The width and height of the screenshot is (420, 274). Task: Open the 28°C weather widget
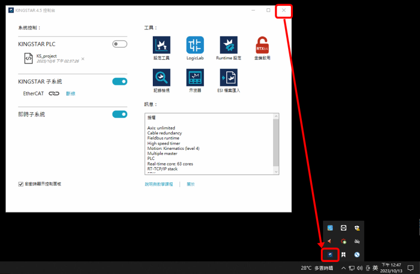click(x=317, y=268)
